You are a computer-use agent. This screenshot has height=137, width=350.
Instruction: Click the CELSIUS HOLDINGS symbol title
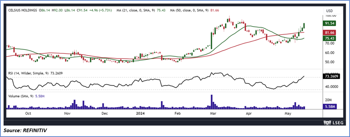click(x=22, y=10)
